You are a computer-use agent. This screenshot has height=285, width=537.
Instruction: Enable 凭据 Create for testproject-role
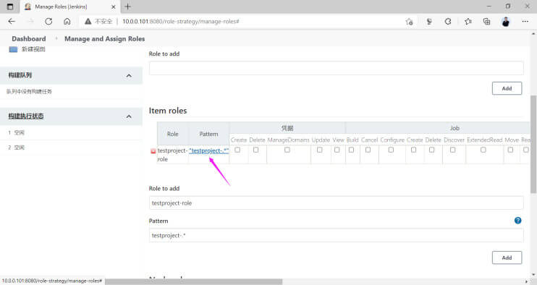tap(237, 150)
